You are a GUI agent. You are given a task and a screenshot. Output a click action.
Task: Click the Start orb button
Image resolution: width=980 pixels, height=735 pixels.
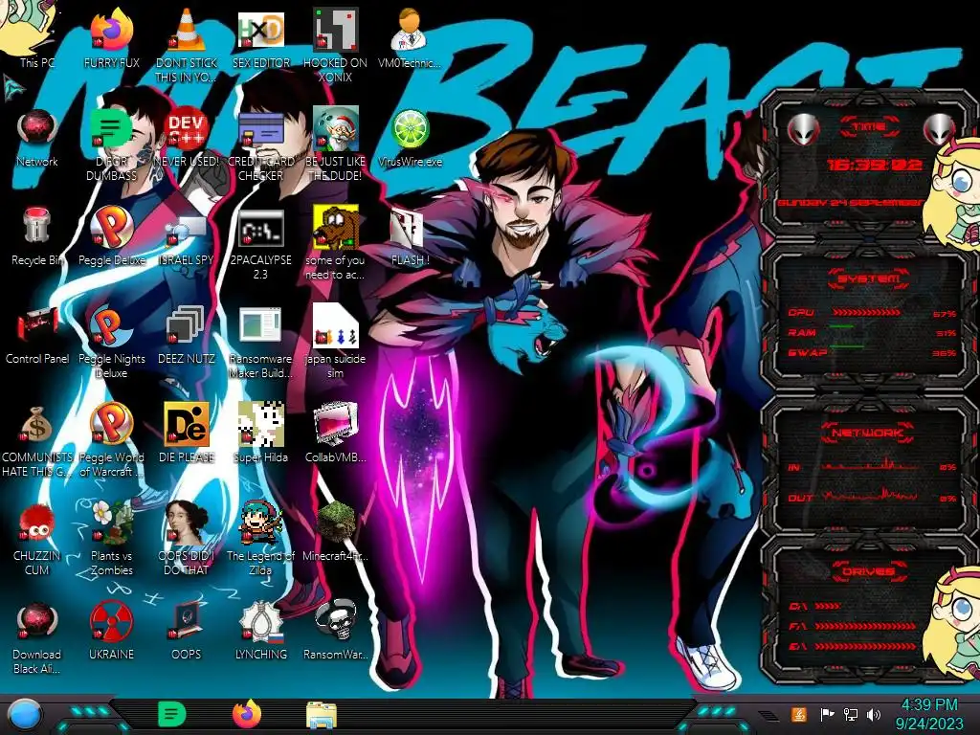(25, 715)
